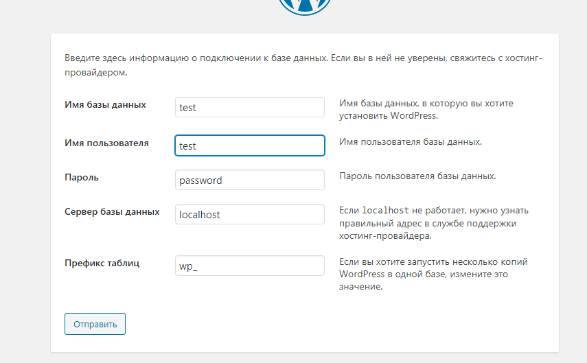Click description 'Имя пользователя базы данных.'
Screen dimensions: 587x363
point(411,142)
